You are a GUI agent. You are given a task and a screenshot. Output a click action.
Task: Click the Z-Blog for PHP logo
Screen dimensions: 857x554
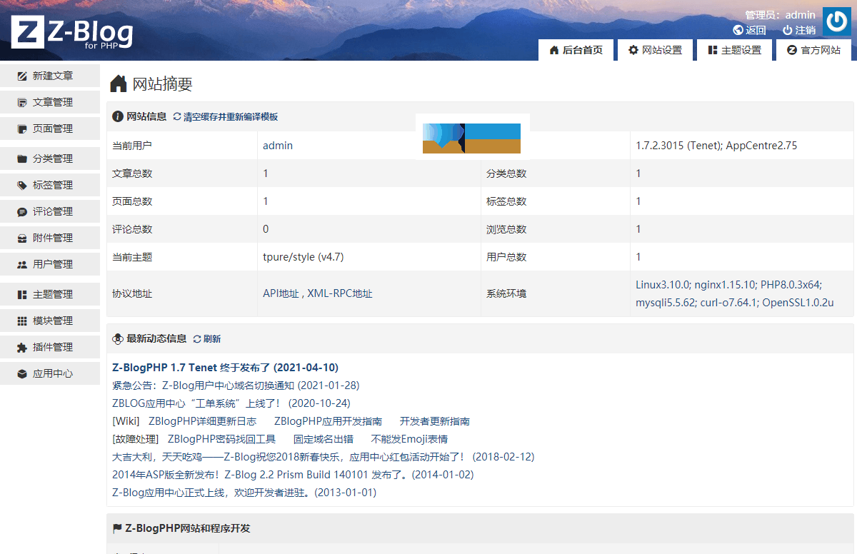point(72,33)
